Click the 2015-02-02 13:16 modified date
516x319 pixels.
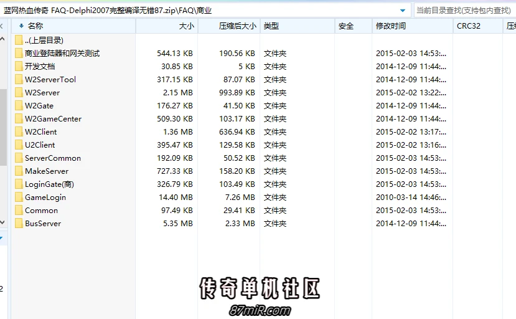[x=411, y=145]
